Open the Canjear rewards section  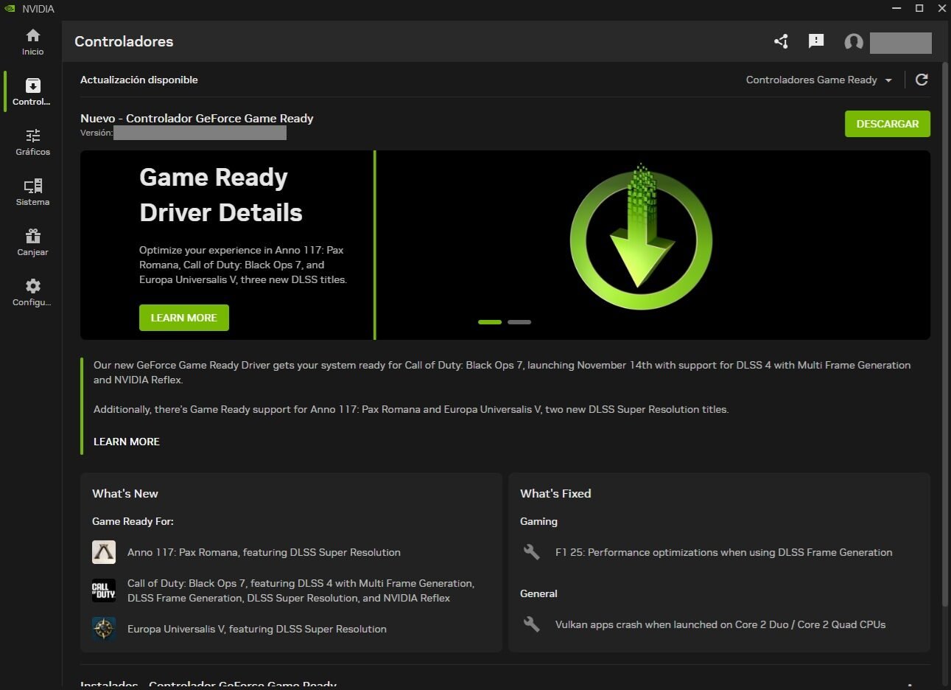(32, 241)
